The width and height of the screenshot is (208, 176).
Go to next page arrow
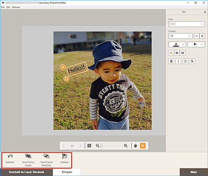[x=80, y=146]
